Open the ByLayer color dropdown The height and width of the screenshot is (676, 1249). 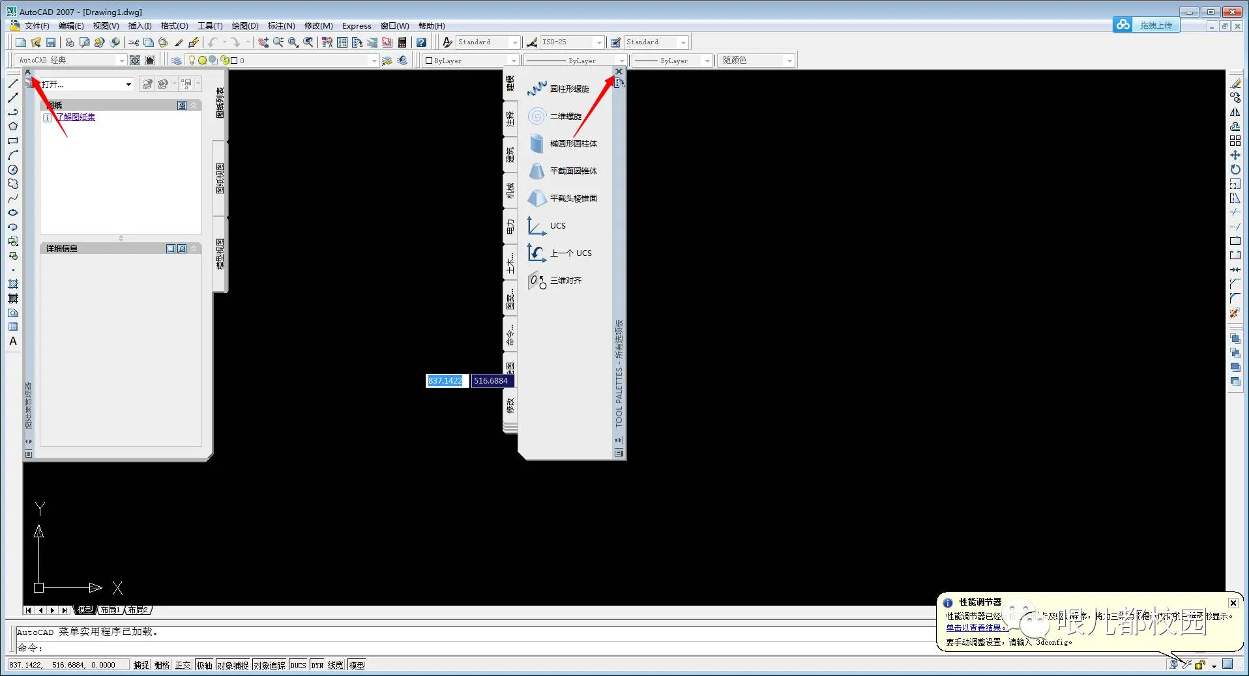514,60
